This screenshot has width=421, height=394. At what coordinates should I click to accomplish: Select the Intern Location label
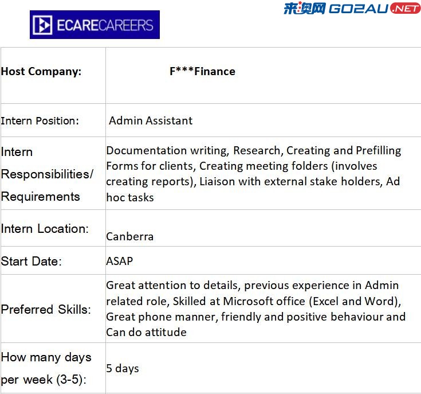pyautogui.click(x=45, y=229)
